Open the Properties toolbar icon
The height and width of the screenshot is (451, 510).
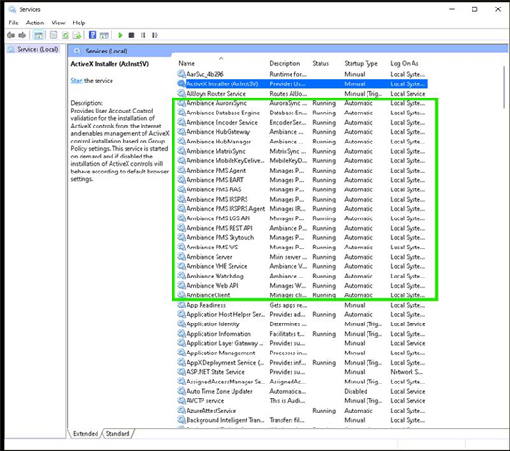click(x=53, y=35)
